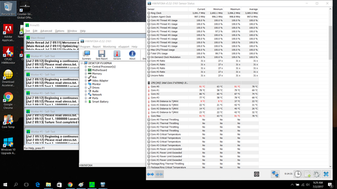This screenshot has height=189, width=337.
Task: Select the Network tree item
Action: [x=97, y=94]
